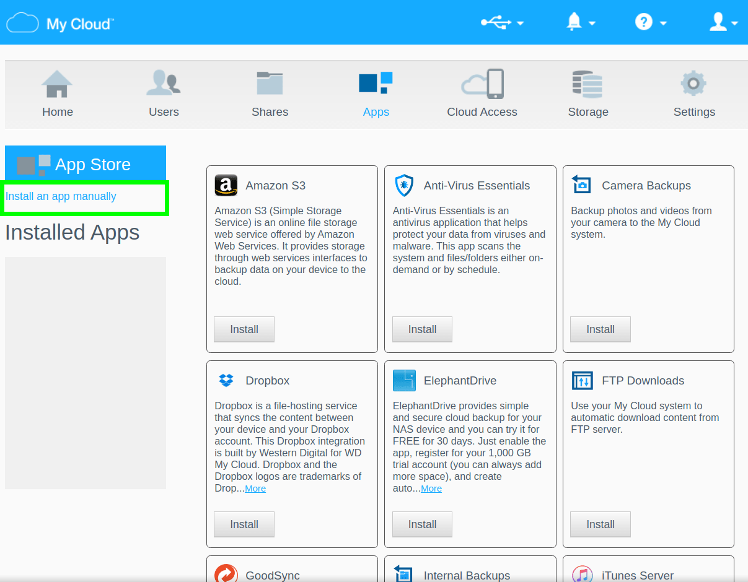Select the FTP Downloads title
The image size is (748, 582).
(x=643, y=381)
